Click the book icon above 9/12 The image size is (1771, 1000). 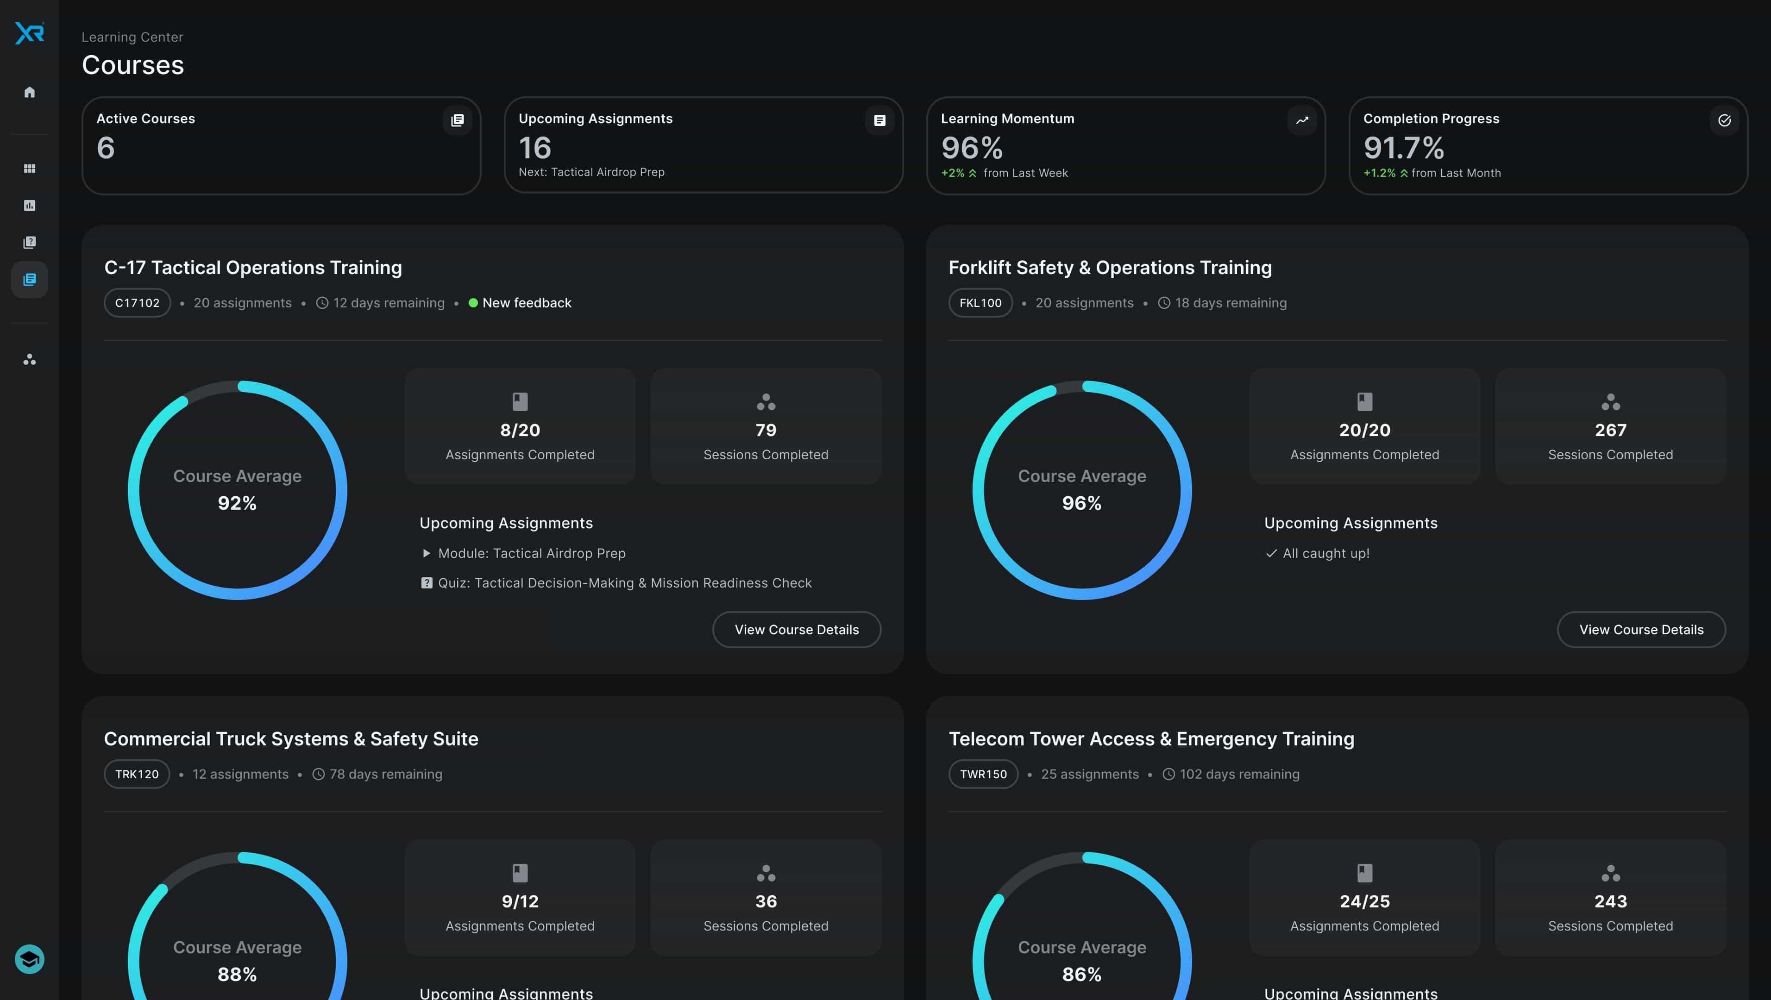tap(521, 873)
